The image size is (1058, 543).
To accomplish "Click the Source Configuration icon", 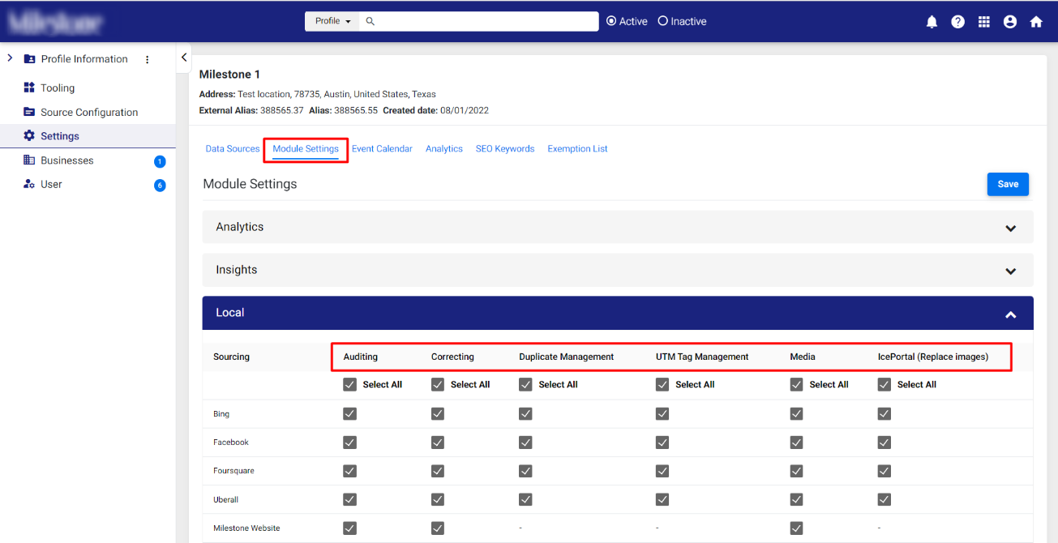I will coord(29,112).
